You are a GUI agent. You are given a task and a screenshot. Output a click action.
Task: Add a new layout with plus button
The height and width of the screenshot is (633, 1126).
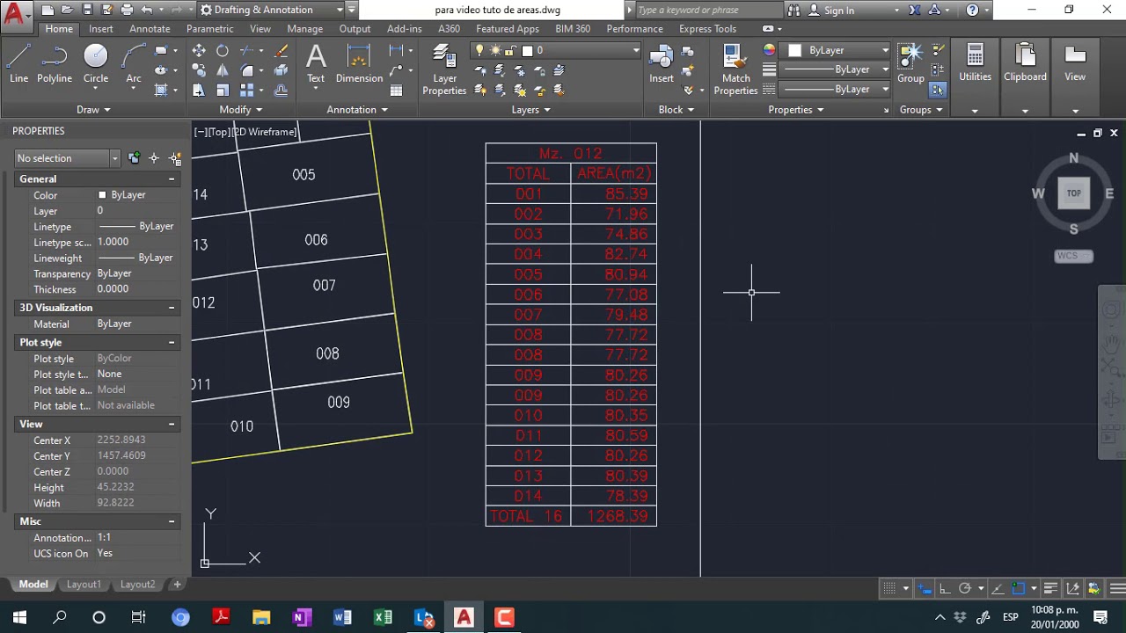coord(177,585)
